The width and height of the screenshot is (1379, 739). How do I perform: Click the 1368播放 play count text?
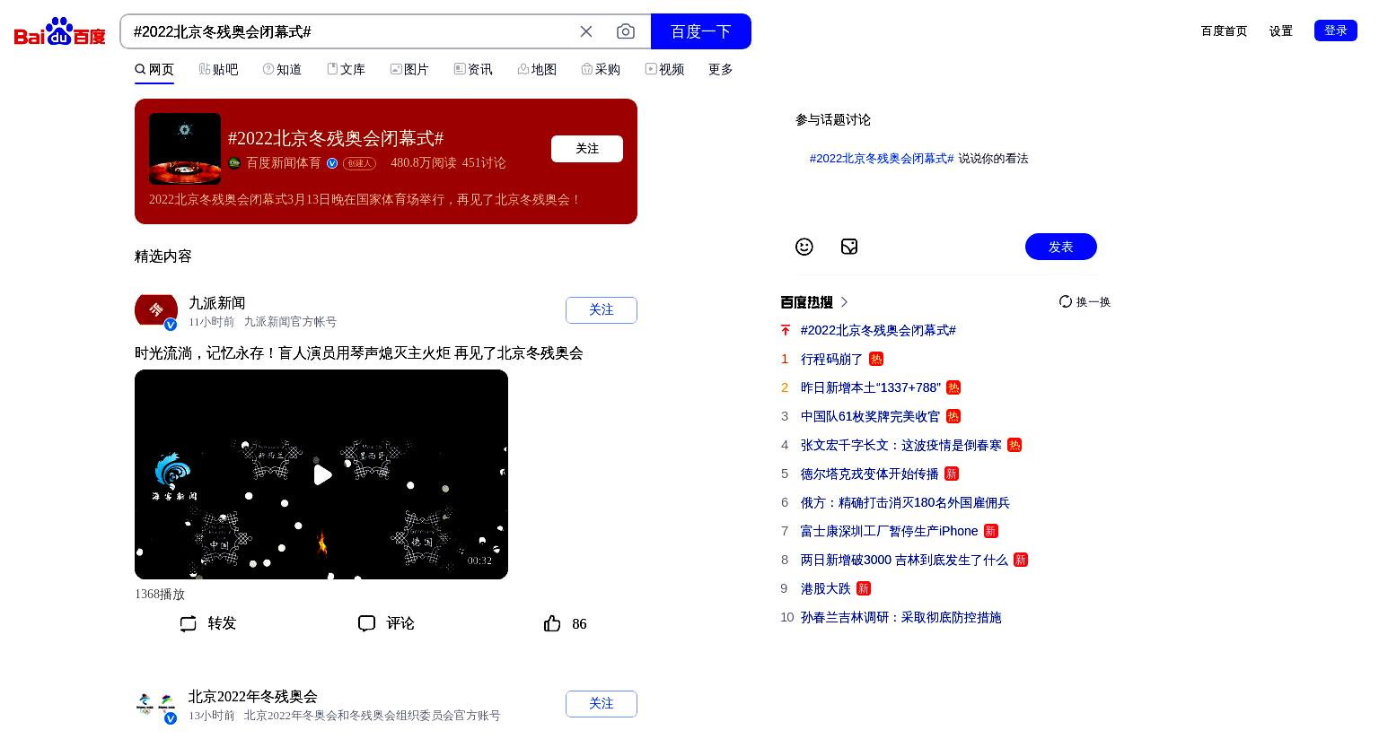[160, 595]
